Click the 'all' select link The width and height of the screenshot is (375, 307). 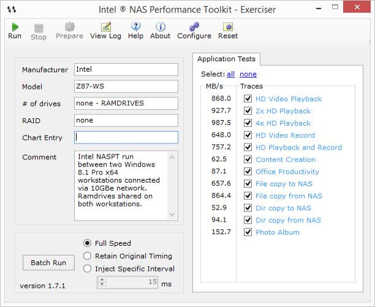[230, 74]
